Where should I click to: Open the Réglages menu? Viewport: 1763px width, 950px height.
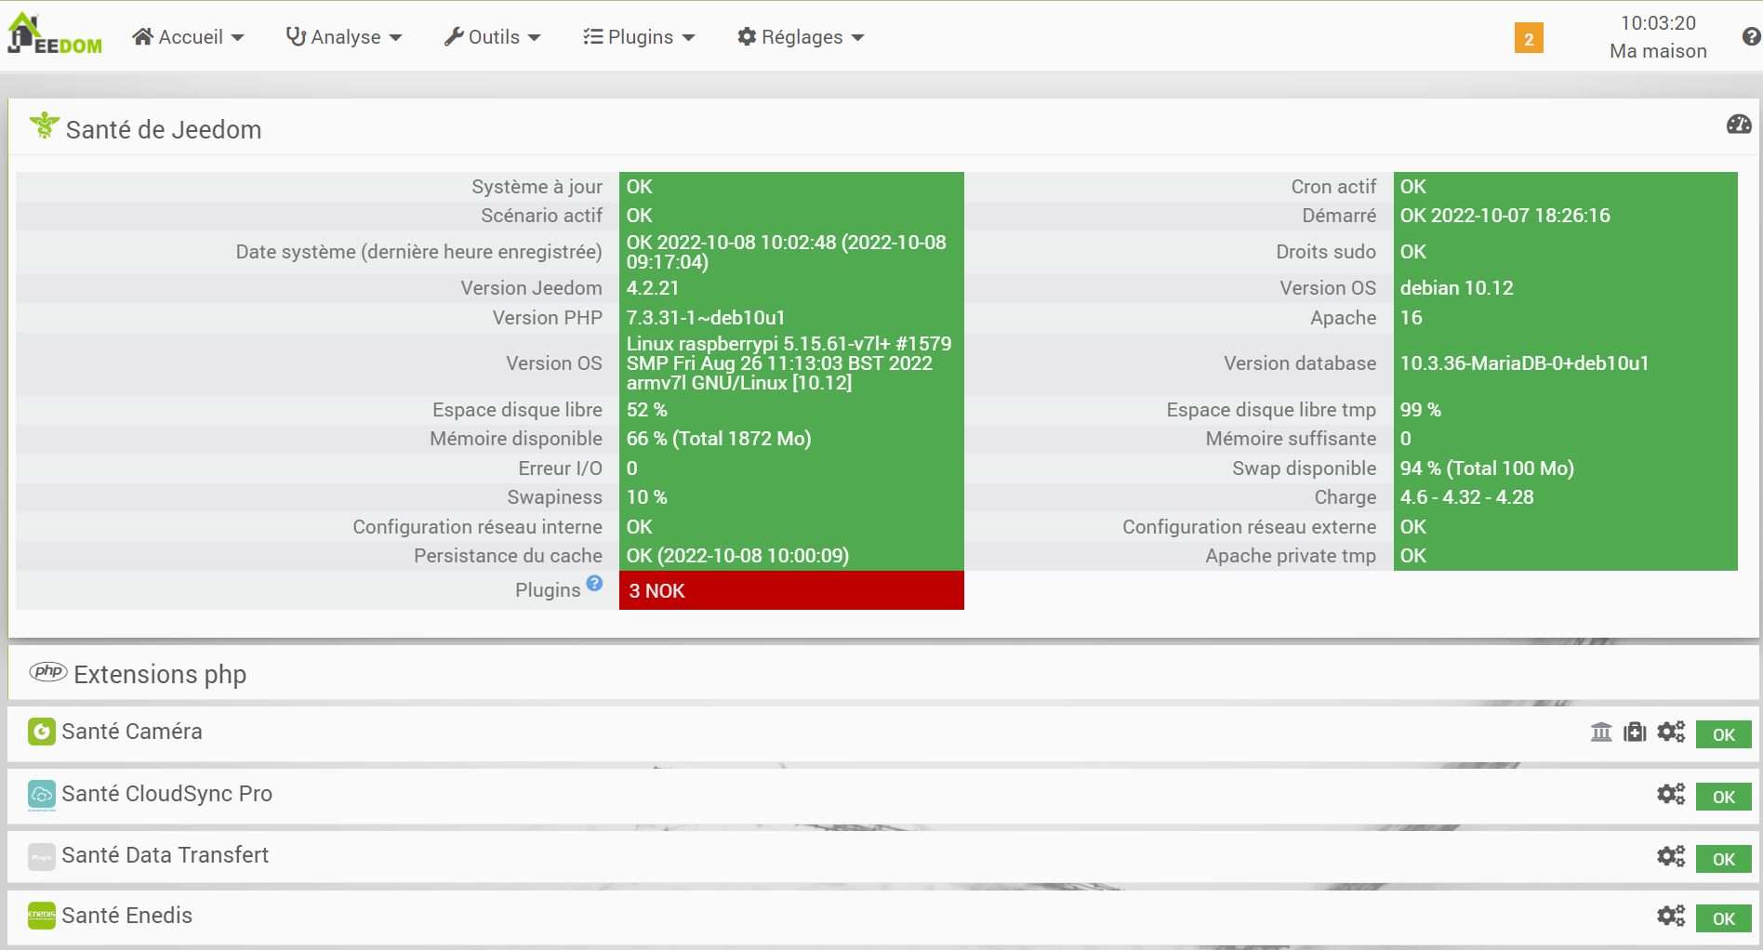coord(801,37)
